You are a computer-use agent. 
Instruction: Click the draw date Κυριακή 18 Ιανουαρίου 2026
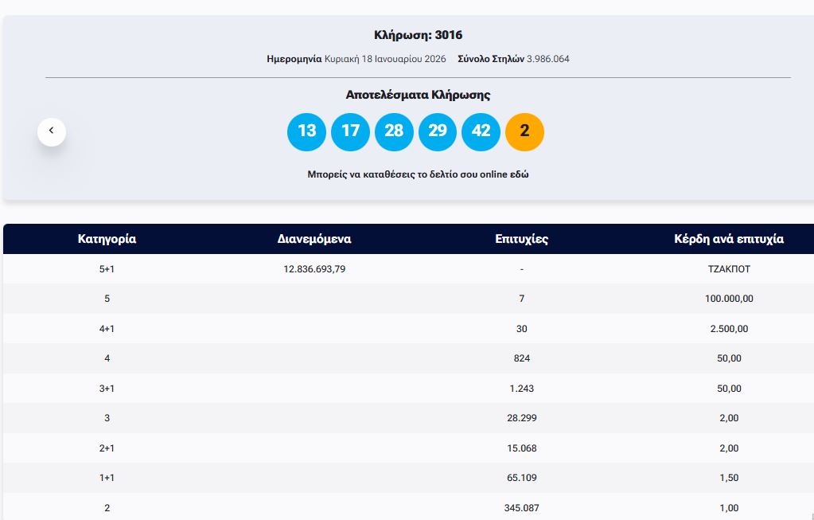coord(385,59)
